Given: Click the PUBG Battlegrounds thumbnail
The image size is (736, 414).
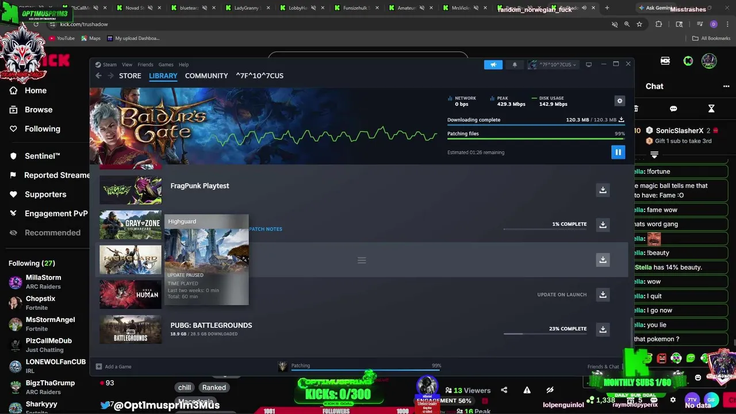Looking at the screenshot, I should [131, 329].
